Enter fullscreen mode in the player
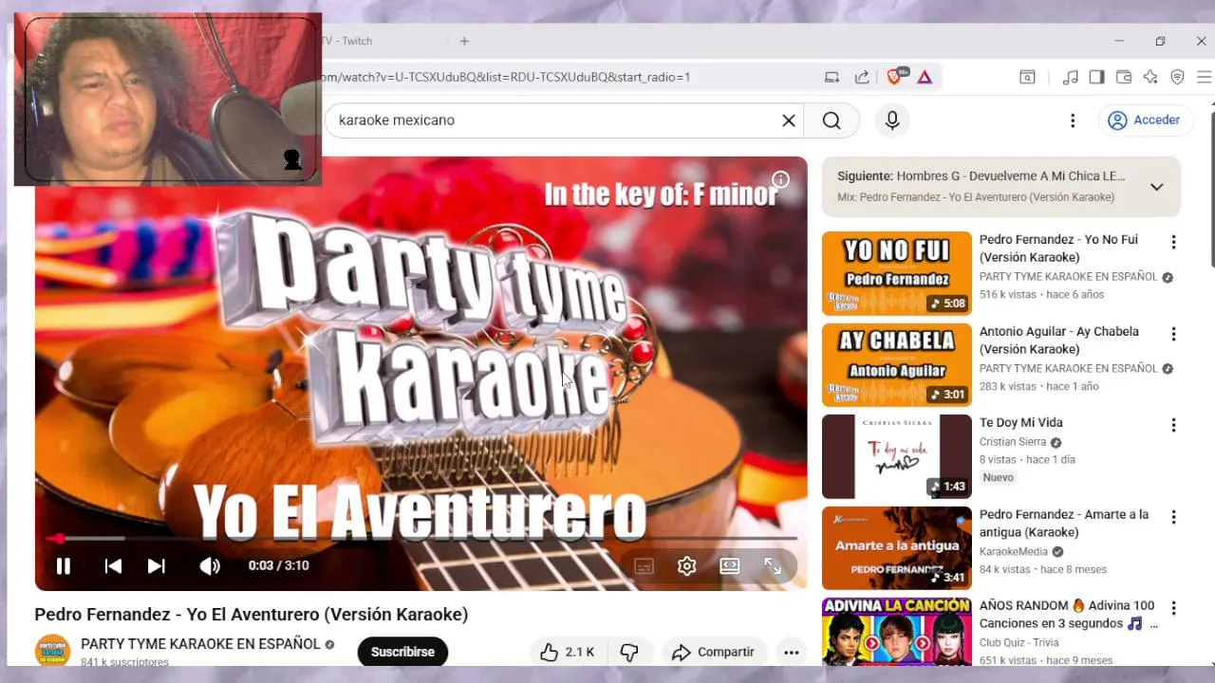Viewport: 1215px width, 683px height. [773, 566]
